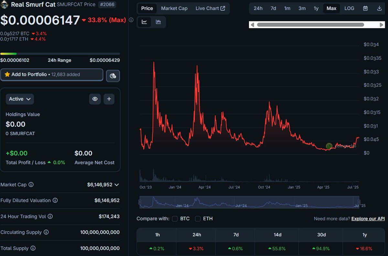Click the 12,683 added text
The height and width of the screenshot is (256, 388).
pos(66,74)
